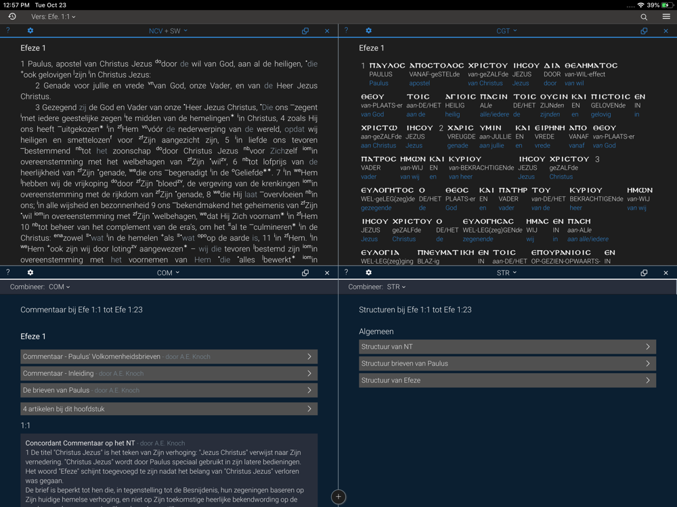Click interlinear word 'BEKRACHTIGENde' under ΚΥΡΙΟΥ ΗΜΩΝ

pos(596,199)
